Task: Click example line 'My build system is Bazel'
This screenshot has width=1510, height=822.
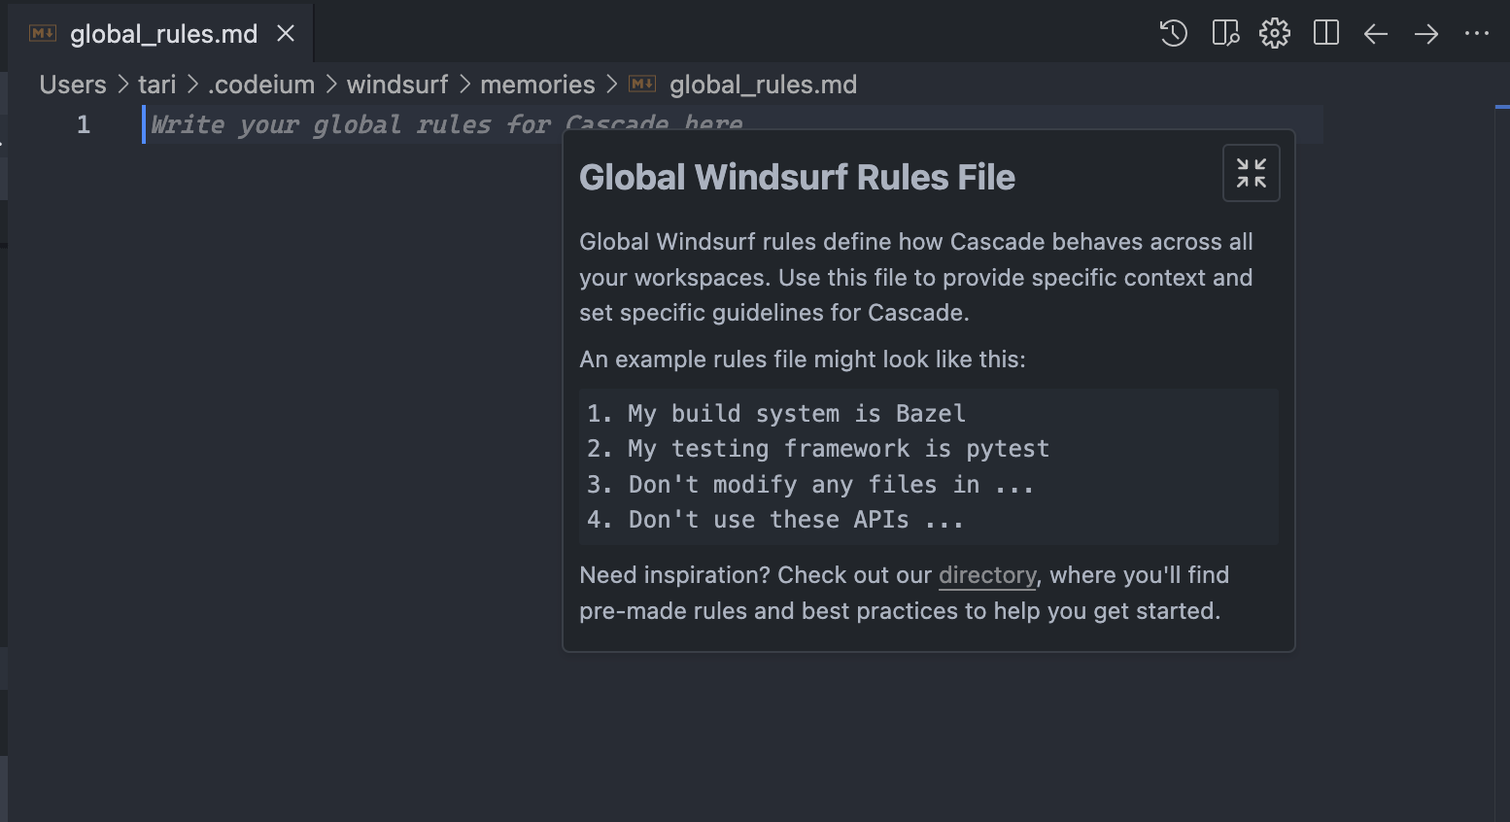Action: click(776, 414)
